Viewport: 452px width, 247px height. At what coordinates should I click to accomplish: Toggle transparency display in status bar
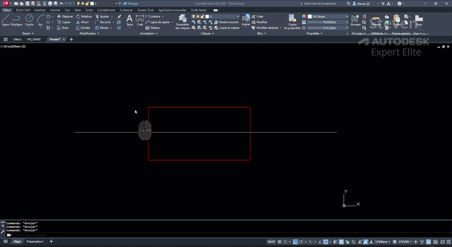point(341,242)
